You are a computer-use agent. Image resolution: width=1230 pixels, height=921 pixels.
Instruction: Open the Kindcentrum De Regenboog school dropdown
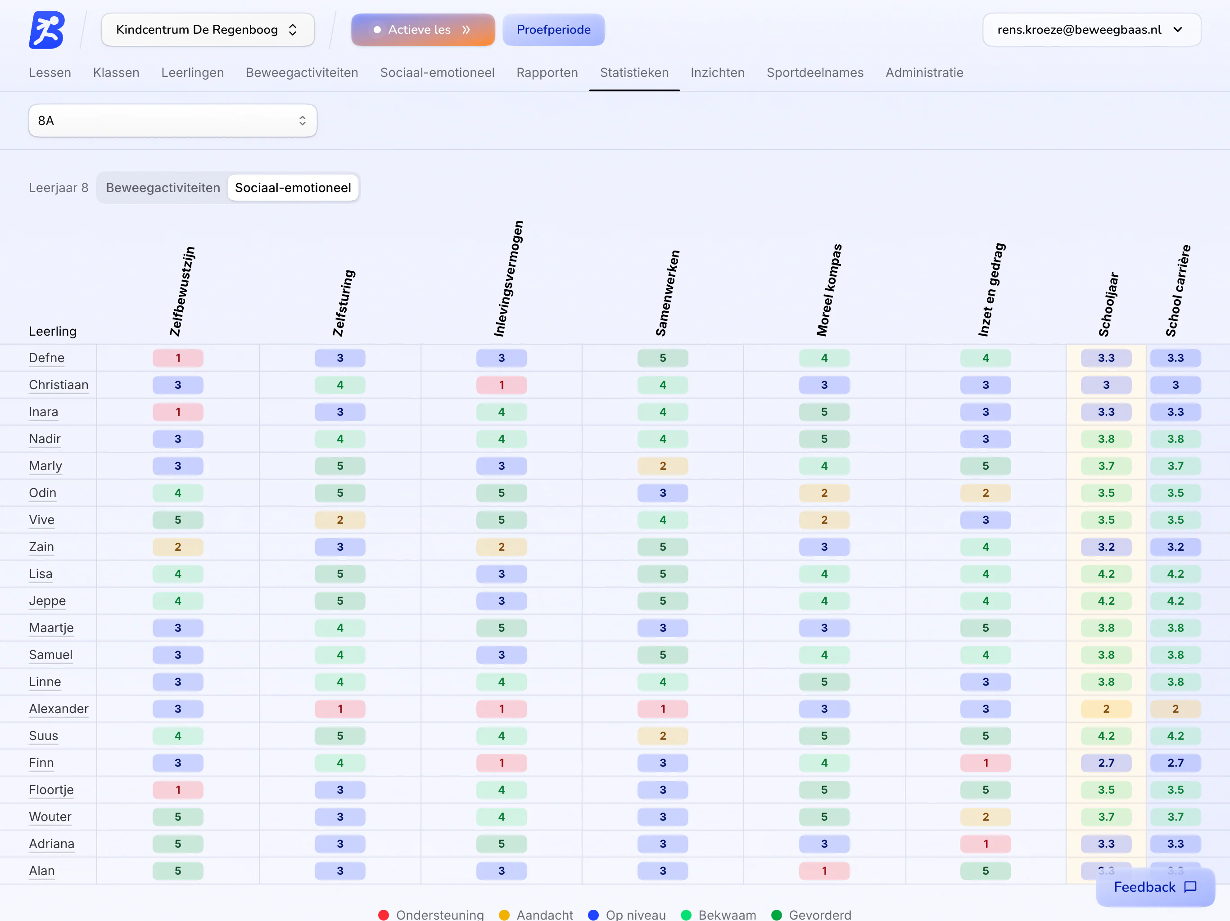point(208,30)
